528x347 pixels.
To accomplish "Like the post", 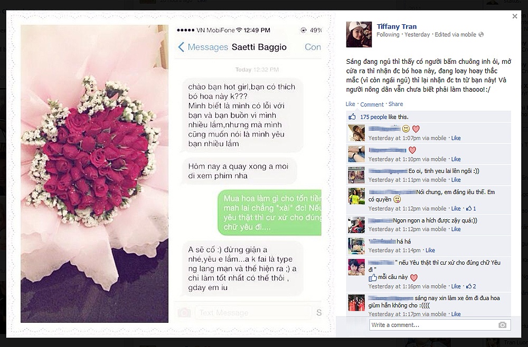I will tap(350, 104).
